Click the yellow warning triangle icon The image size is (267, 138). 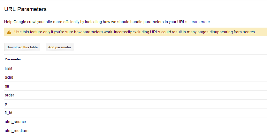click(9, 32)
